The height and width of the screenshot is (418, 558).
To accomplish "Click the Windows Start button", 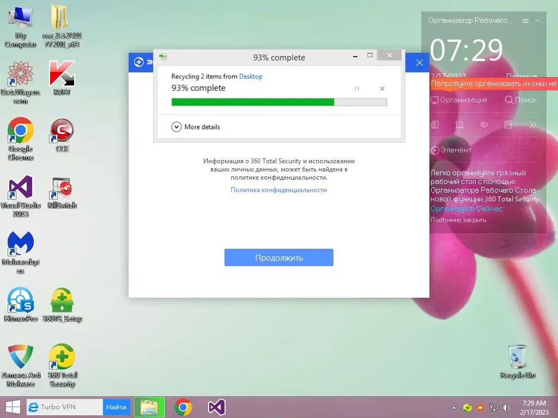I will tap(13, 407).
